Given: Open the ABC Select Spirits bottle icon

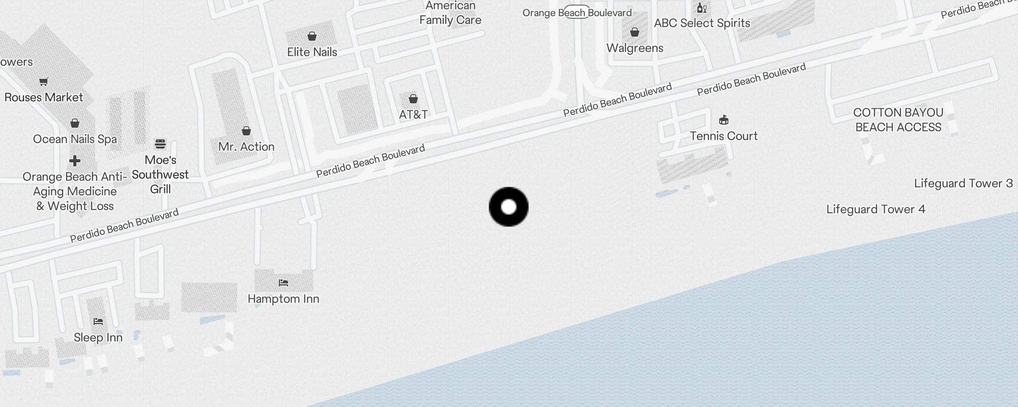Looking at the screenshot, I should (702, 8).
